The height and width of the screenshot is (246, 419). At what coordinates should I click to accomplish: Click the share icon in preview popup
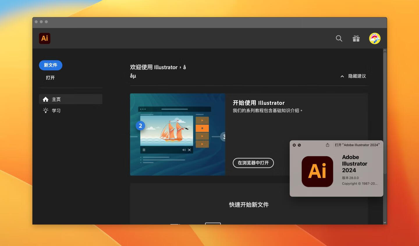[327, 145]
